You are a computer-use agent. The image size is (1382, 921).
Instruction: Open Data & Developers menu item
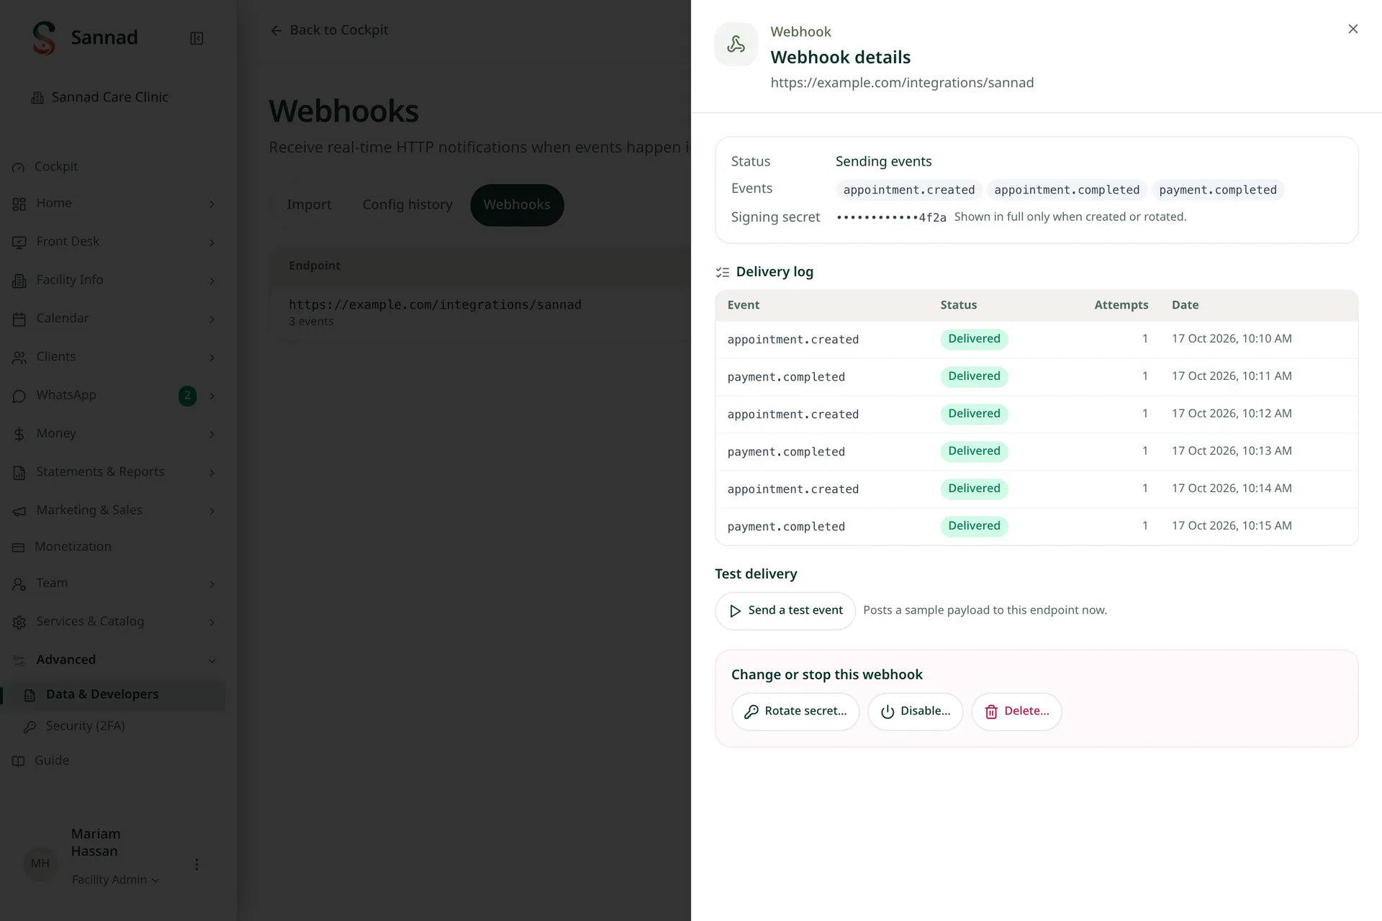[114, 694]
